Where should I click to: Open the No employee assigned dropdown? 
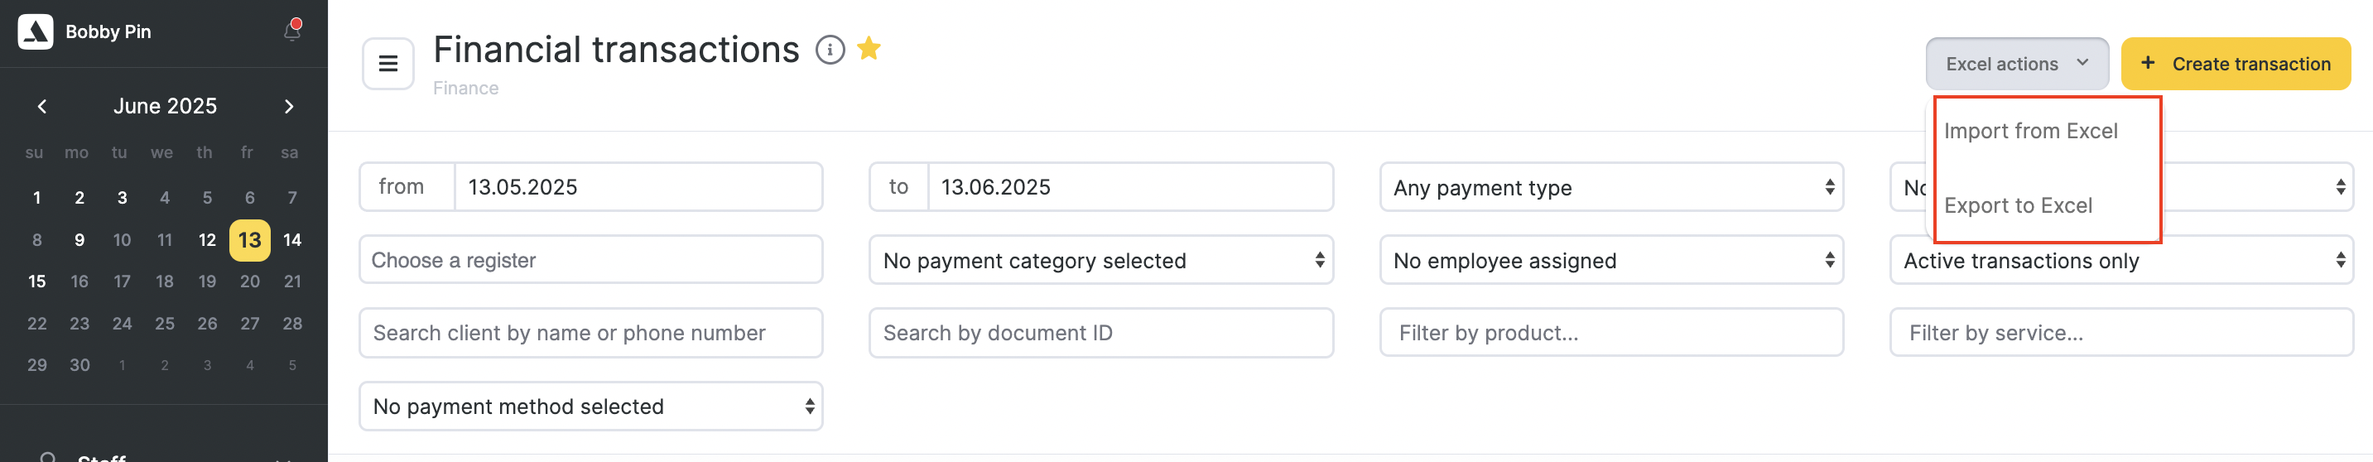click(x=1611, y=261)
